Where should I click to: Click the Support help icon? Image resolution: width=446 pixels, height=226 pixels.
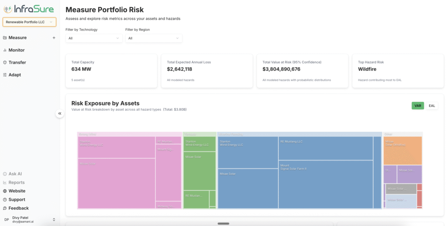click(x=5, y=200)
